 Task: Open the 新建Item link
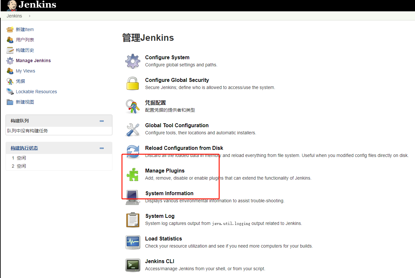pos(25,29)
